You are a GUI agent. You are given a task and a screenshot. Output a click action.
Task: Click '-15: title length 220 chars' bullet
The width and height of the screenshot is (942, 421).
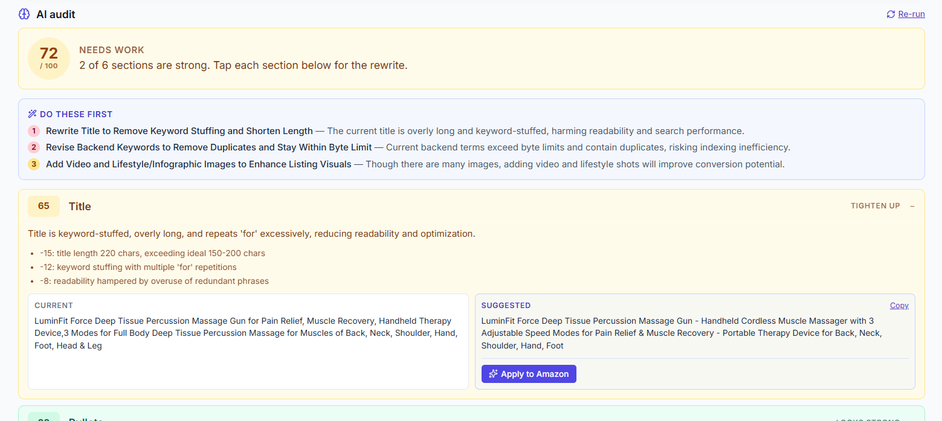pos(152,253)
